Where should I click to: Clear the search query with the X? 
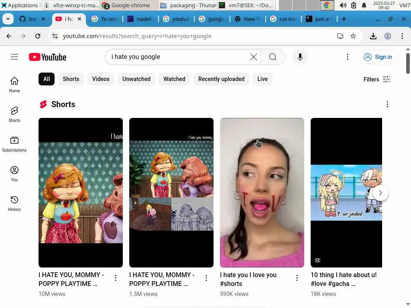[254, 57]
